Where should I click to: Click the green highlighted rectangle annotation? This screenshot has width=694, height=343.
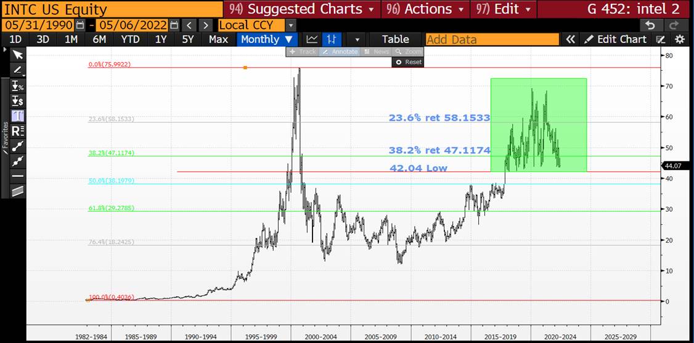[538, 124]
